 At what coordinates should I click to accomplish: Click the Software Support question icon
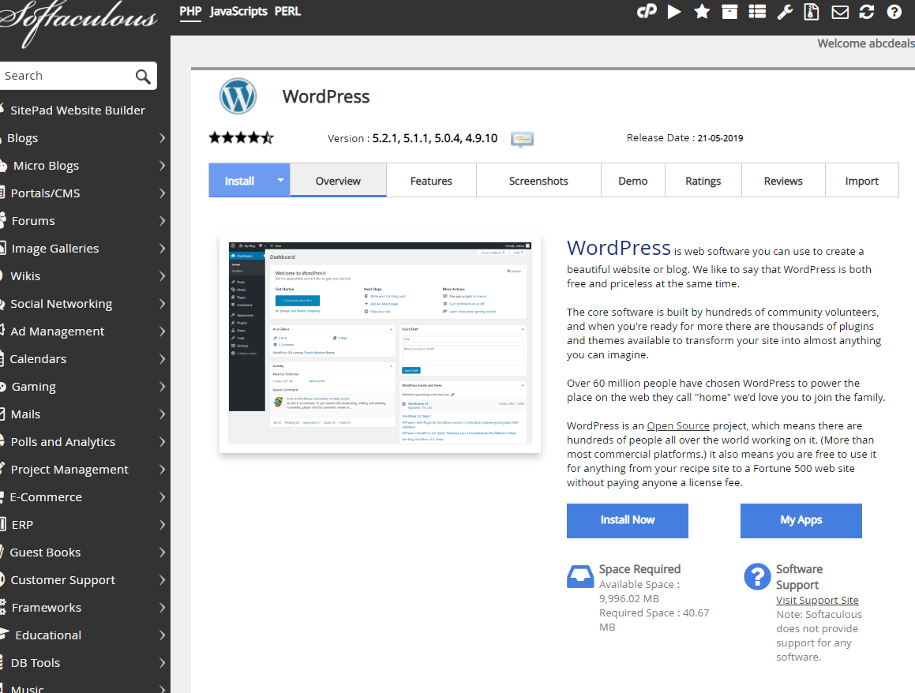(757, 576)
